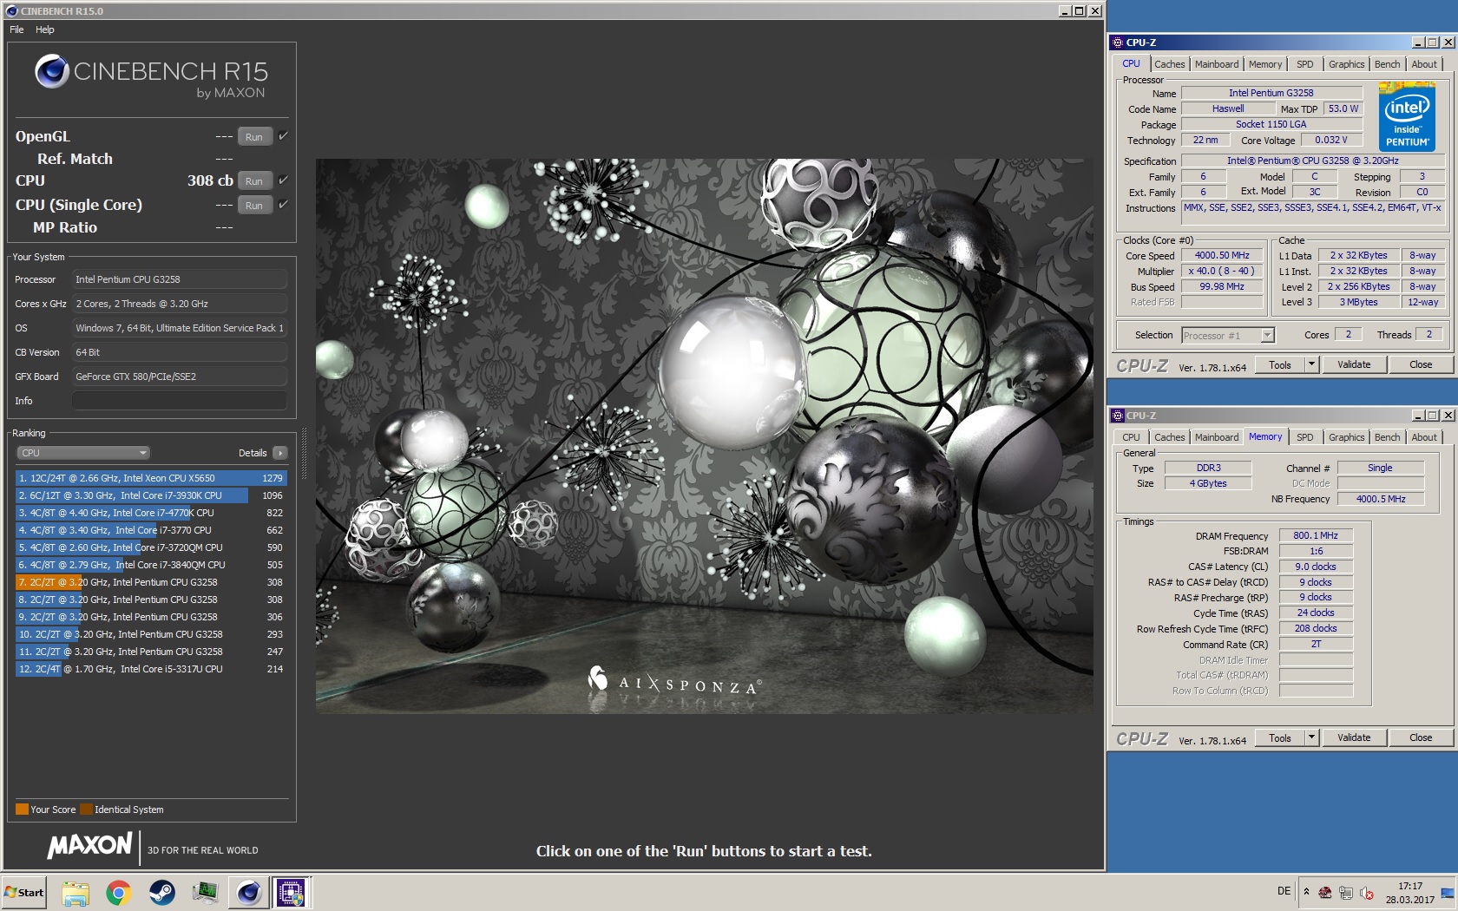Click the rendered scene image
The height and width of the screenshot is (911, 1458).
pos(704,436)
